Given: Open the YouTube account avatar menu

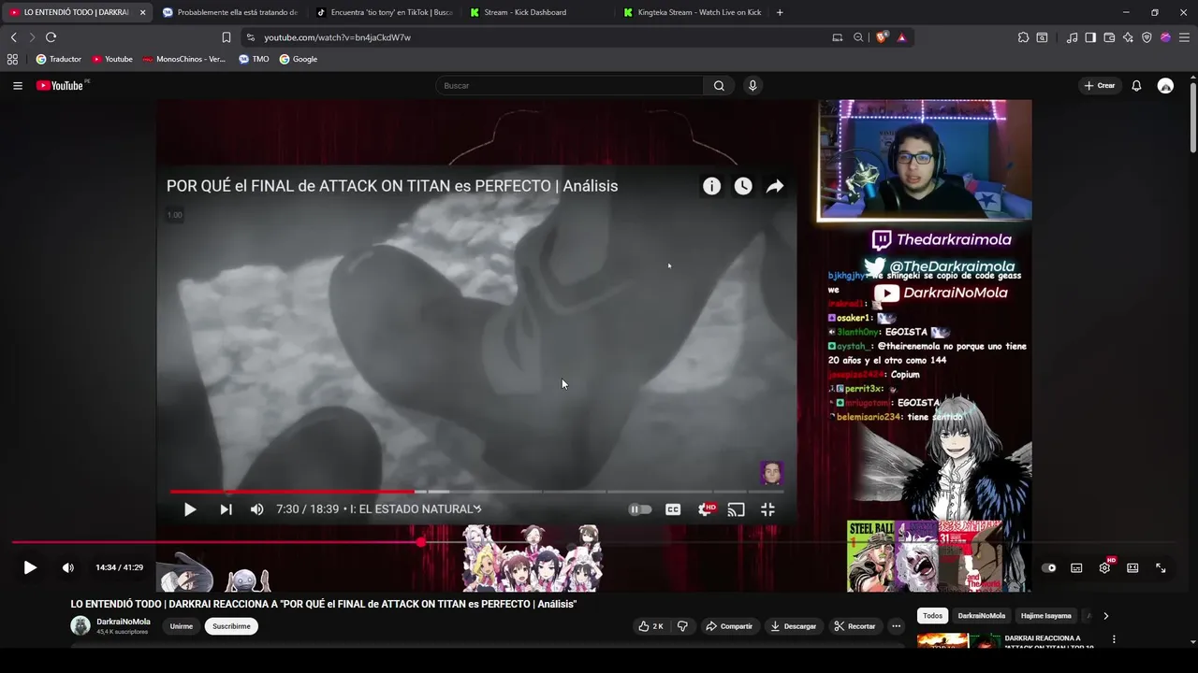Looking at the screenshot, I should click(1165, 85).
